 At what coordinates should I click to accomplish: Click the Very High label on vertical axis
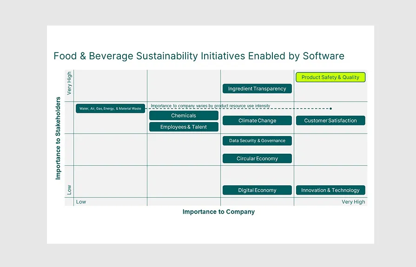click(69, 83)
